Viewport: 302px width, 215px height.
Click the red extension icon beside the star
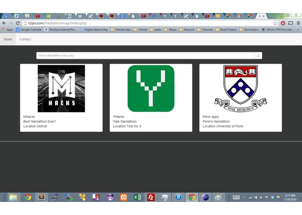point(283,23)
